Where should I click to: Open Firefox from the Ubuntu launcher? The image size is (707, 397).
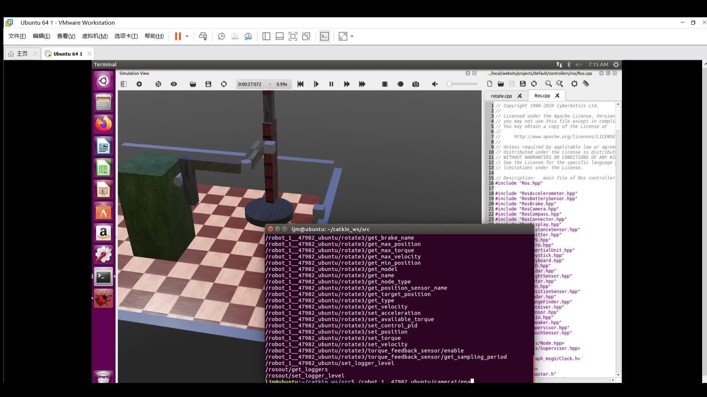click(x=103, y=124)
